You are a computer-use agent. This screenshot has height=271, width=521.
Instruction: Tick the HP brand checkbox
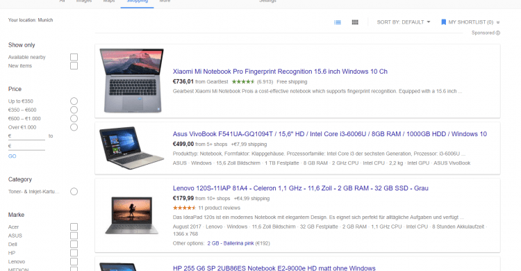(x=74, y=253)
